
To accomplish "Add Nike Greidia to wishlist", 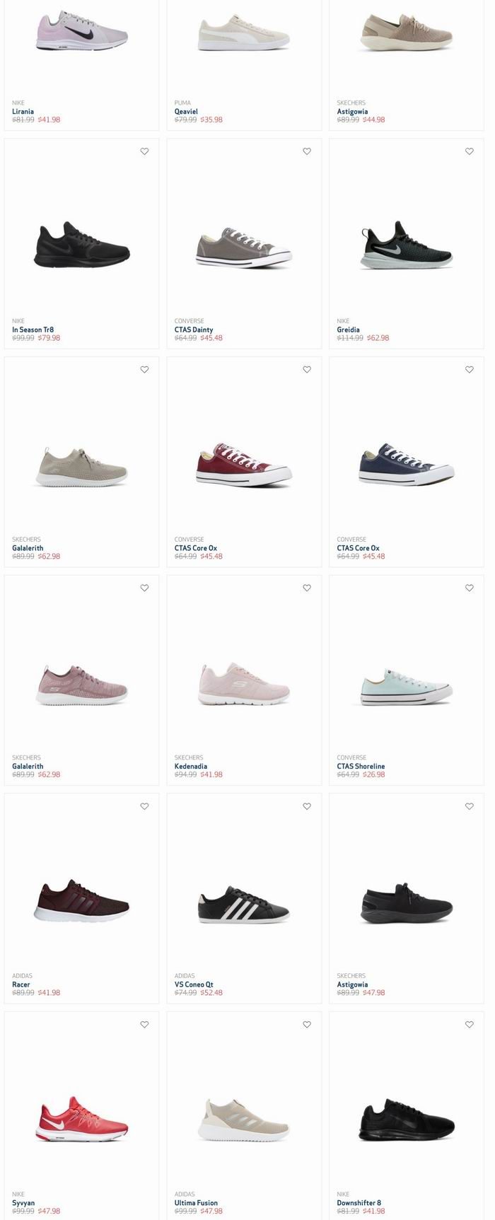I will [470, 151].
